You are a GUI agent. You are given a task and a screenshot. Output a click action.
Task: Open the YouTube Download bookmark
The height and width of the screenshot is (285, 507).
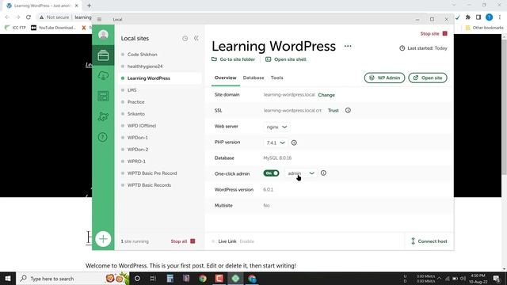pos(53,28)
